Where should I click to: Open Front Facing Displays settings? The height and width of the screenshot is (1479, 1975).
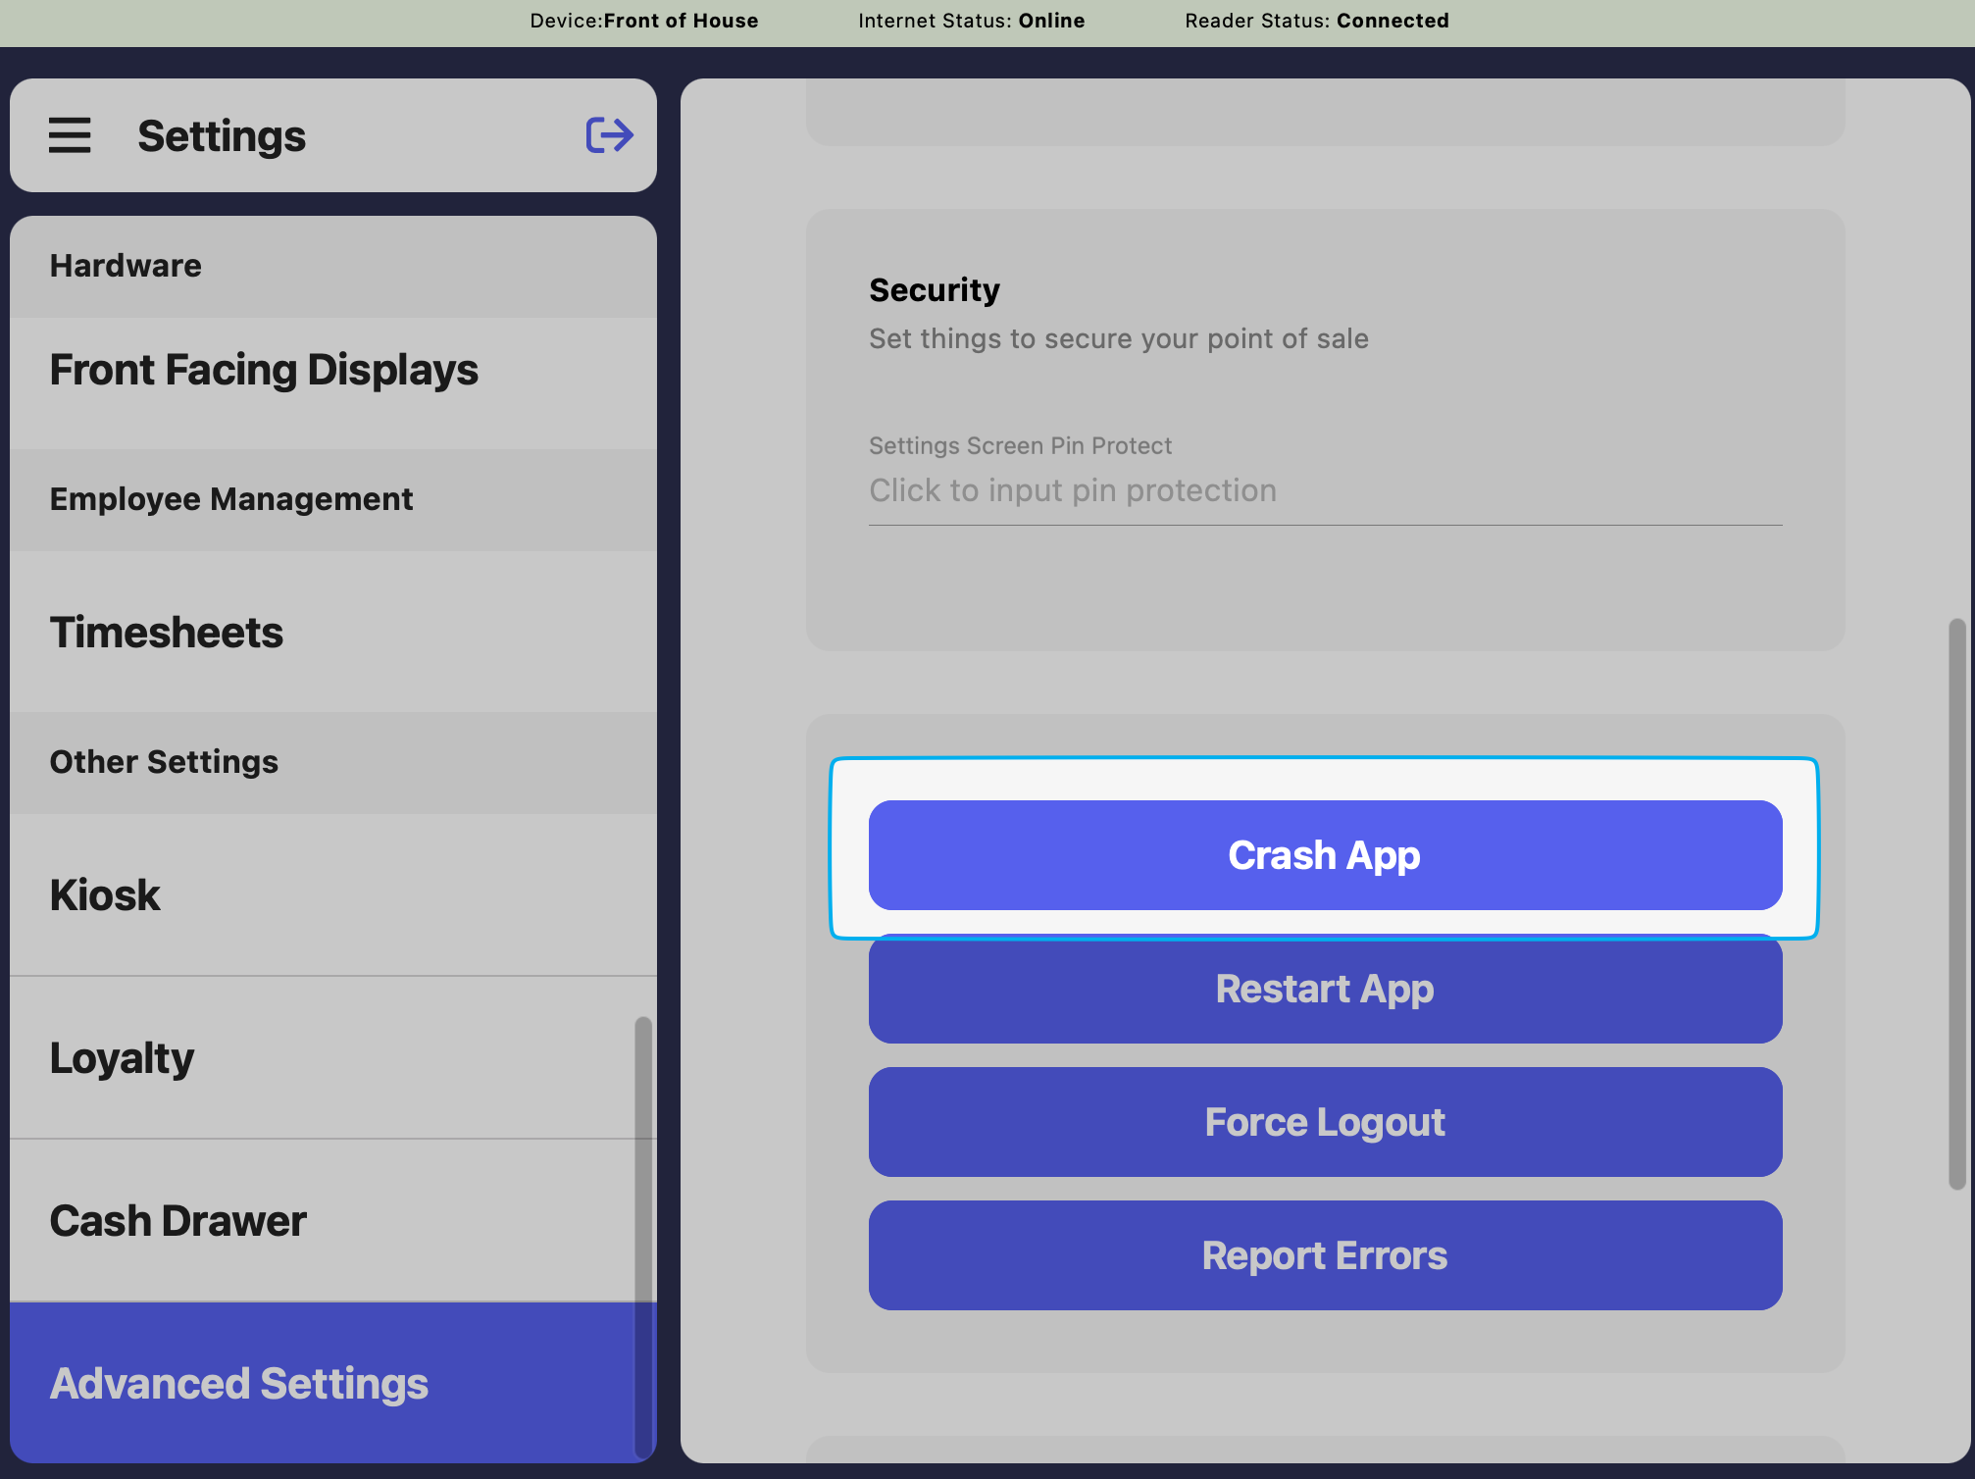pos(265,371)
